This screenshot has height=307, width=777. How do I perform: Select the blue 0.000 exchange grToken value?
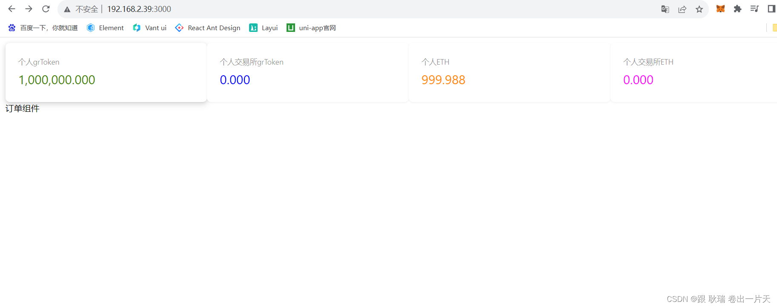point(235,80)
